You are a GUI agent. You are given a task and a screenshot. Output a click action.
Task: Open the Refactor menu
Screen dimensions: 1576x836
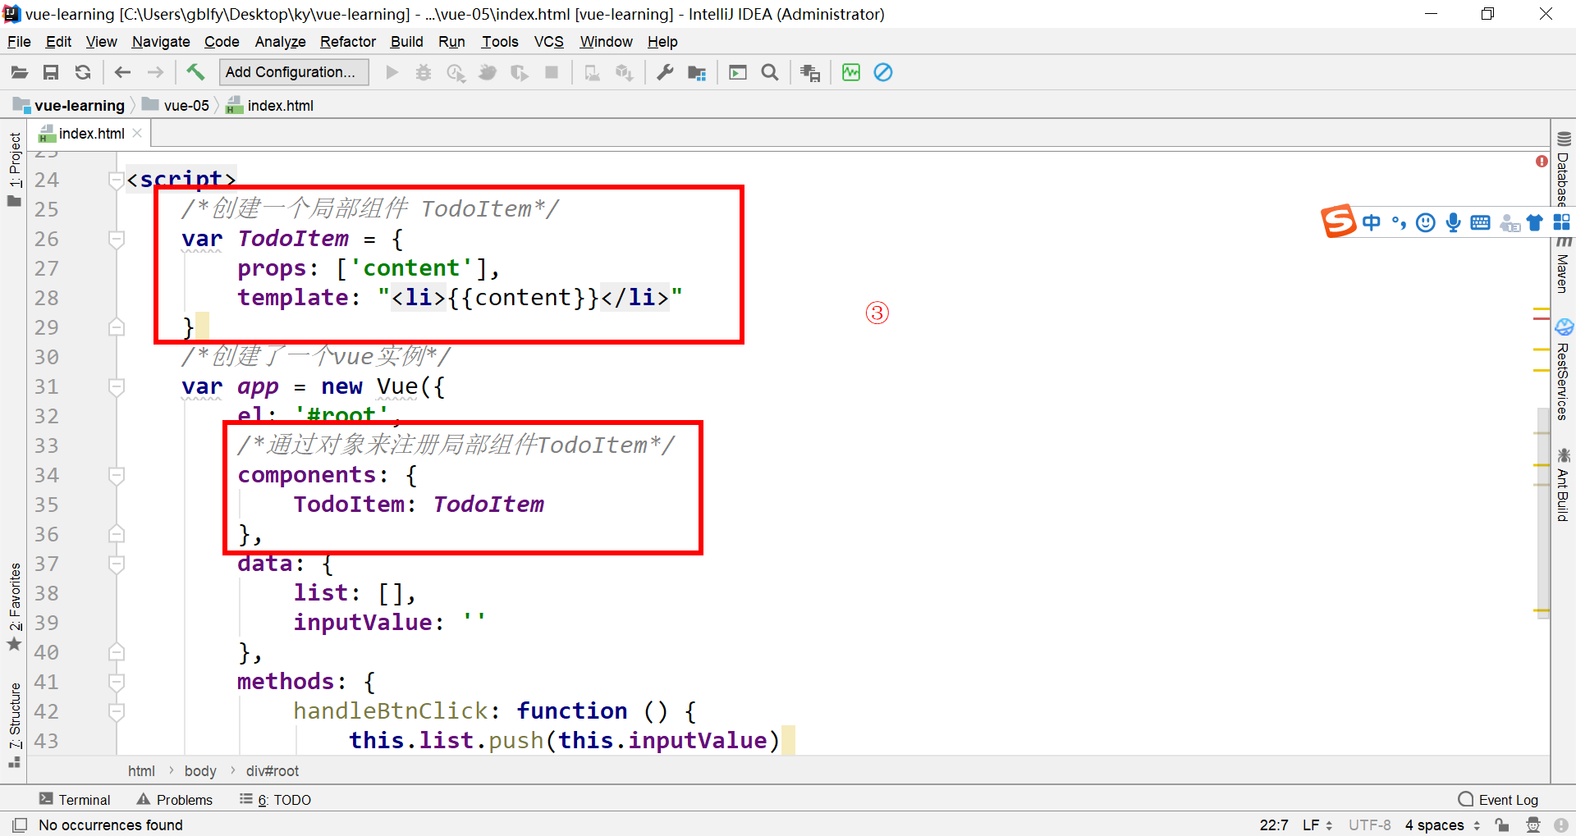tap(348, 42)
